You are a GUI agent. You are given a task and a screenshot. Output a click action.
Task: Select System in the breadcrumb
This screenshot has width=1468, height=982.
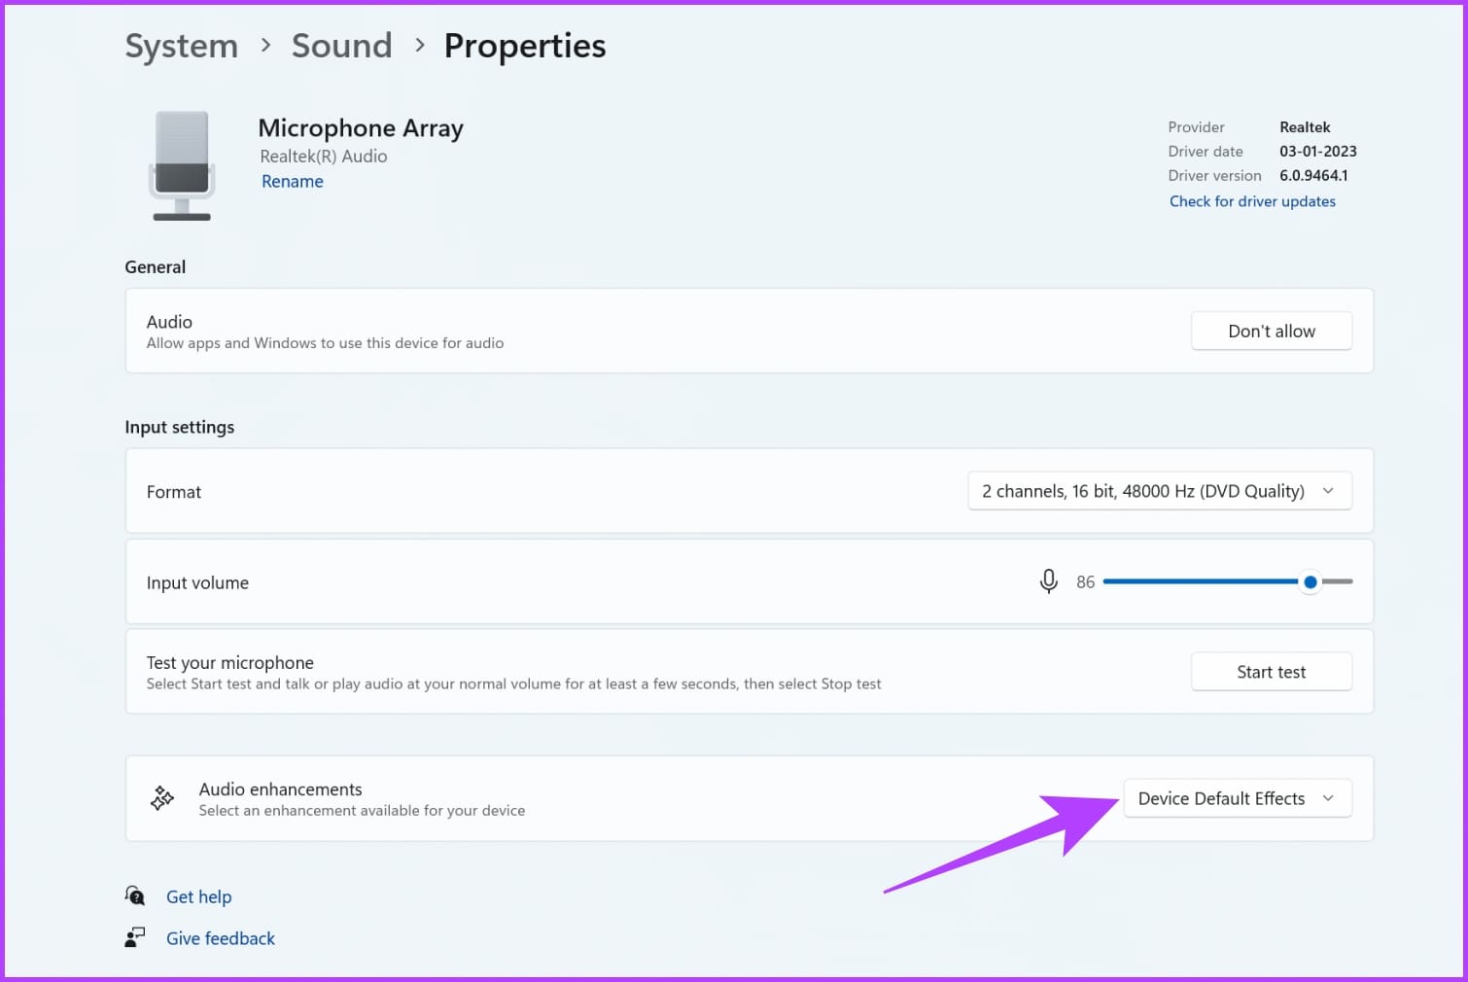click(181, 45)
